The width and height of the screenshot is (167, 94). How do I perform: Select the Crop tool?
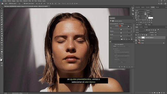click(2, 18)
